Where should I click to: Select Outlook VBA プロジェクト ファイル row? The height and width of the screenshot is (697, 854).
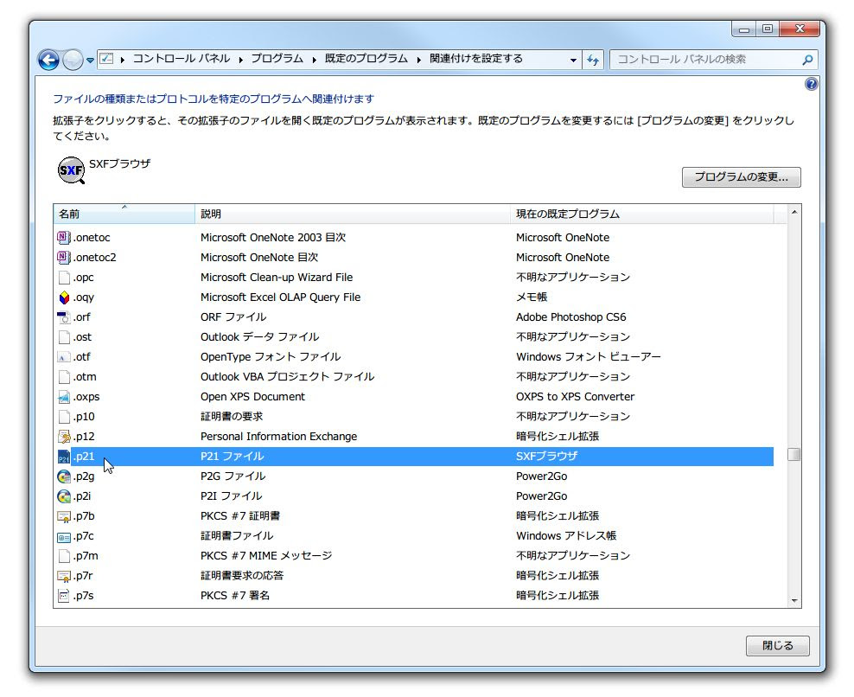[414, 377]
